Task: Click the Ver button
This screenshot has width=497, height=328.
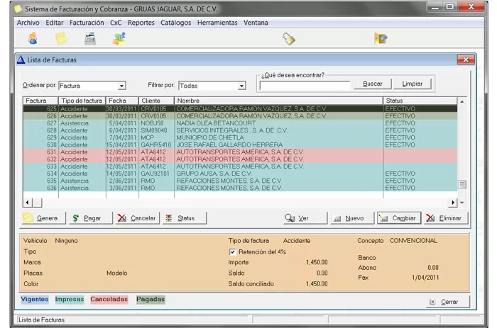Action: (x=305, y=218)
